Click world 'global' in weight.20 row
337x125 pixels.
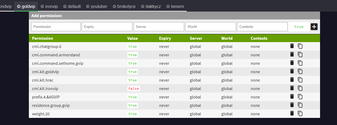(x=227, y=114)
